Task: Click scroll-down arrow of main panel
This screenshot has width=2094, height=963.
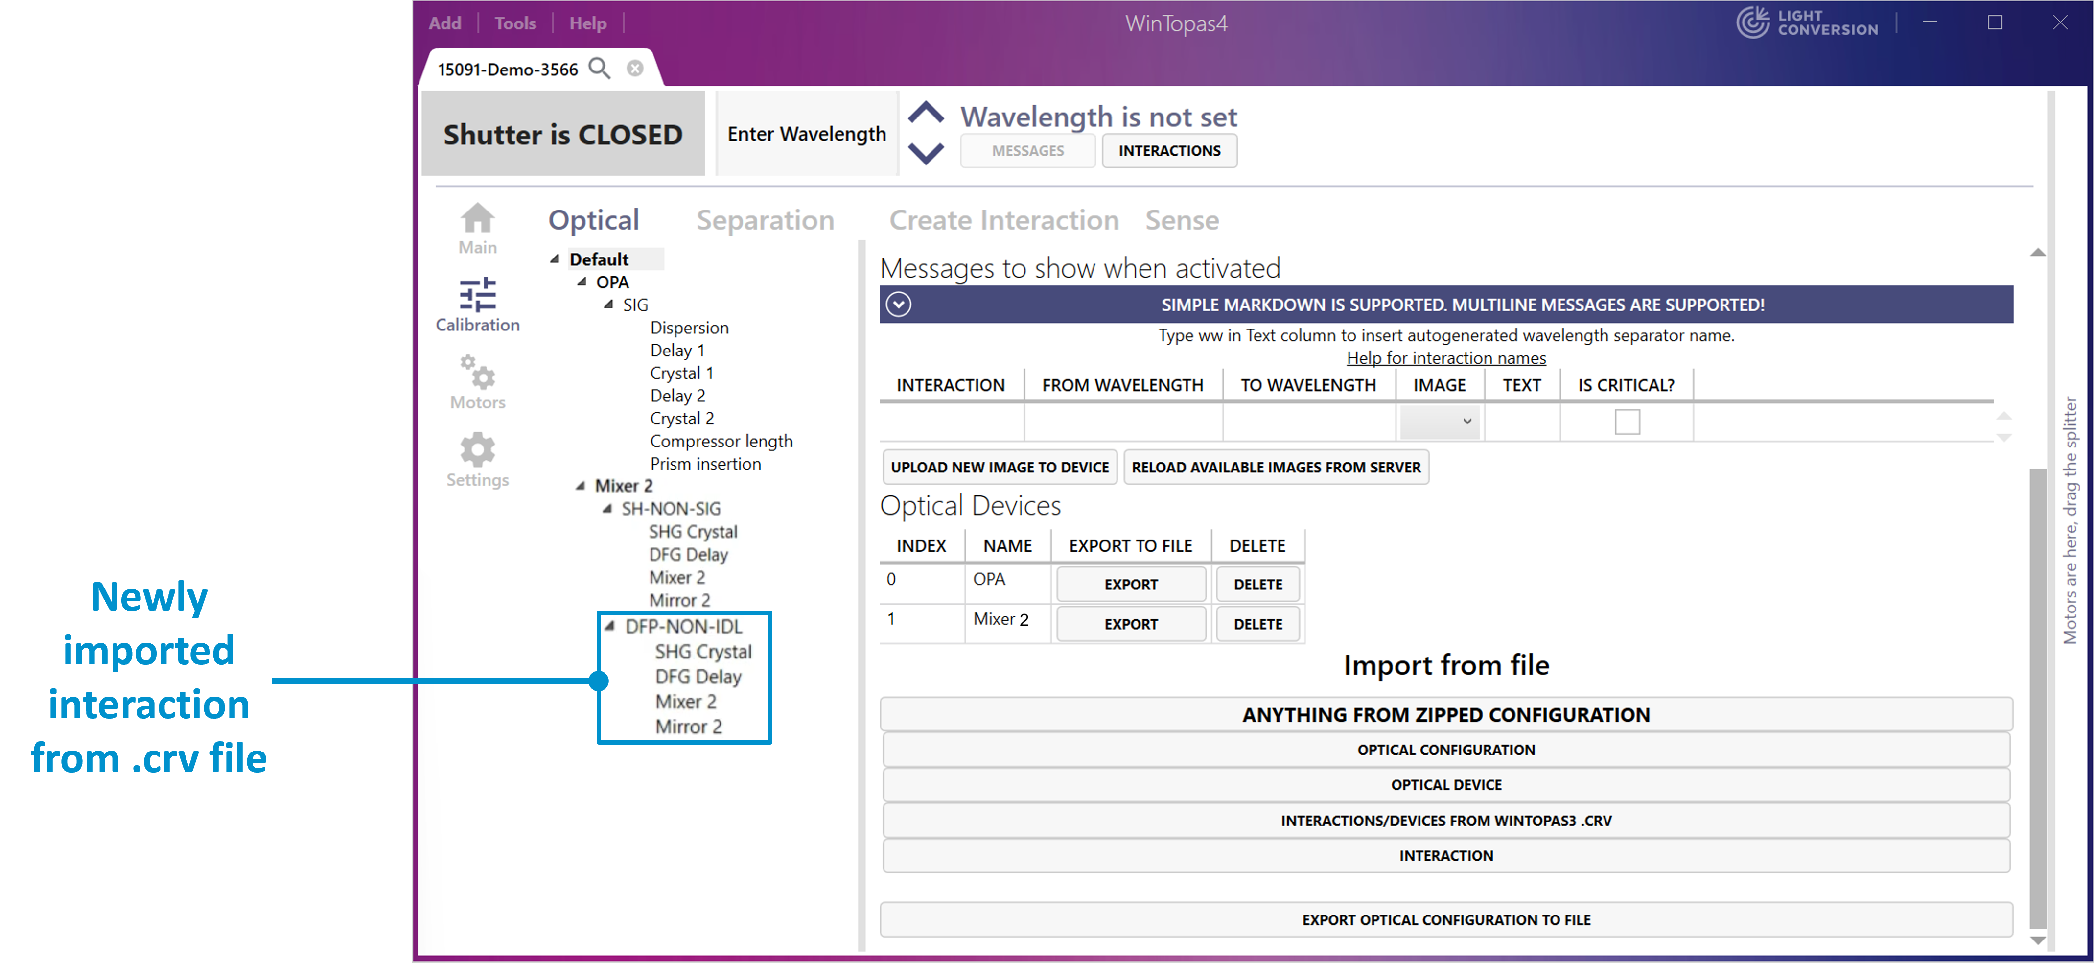Action: click(2037, 940)
